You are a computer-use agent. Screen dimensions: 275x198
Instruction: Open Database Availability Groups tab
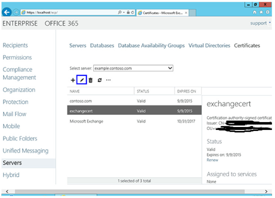[x=151, y=46]
